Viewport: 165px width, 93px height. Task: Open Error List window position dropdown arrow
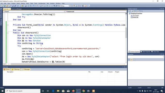coord(123,67)
